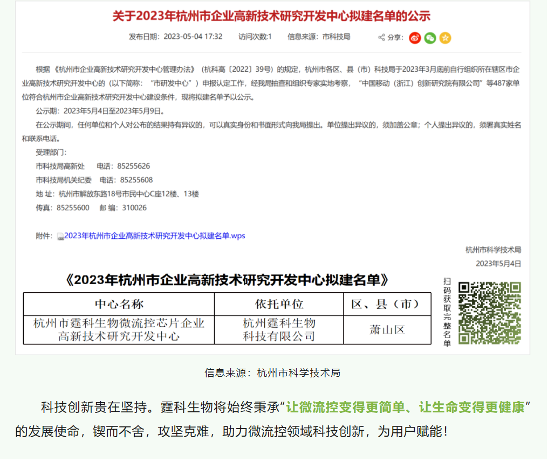Click the yellow star Qzone share icon
The width and height of the screenshot is (548, 469).
445,38
